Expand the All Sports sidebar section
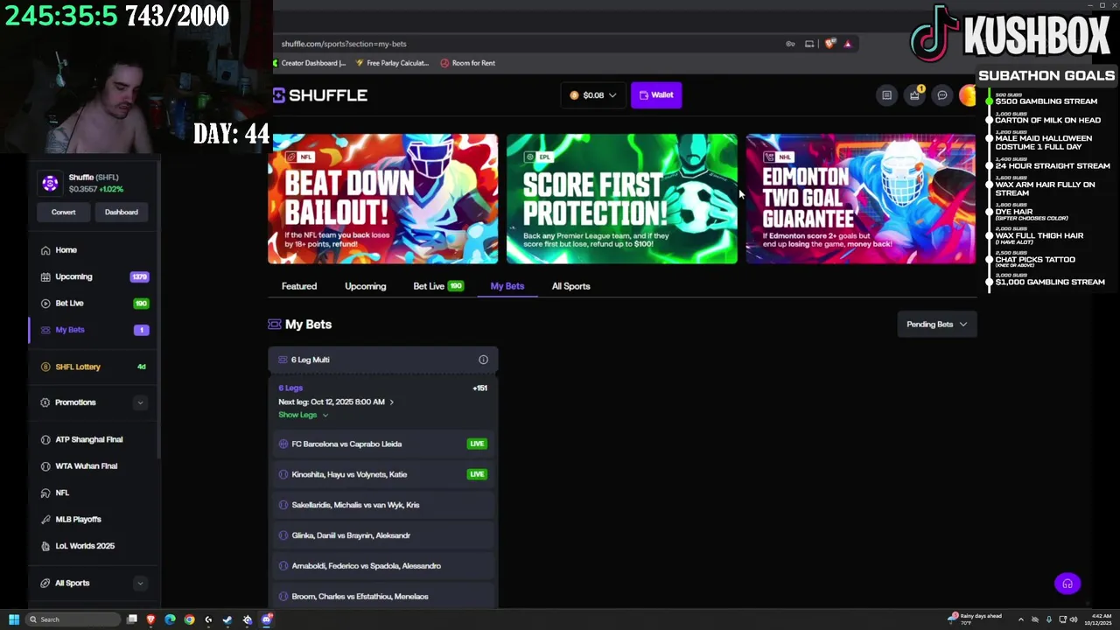 140,583
